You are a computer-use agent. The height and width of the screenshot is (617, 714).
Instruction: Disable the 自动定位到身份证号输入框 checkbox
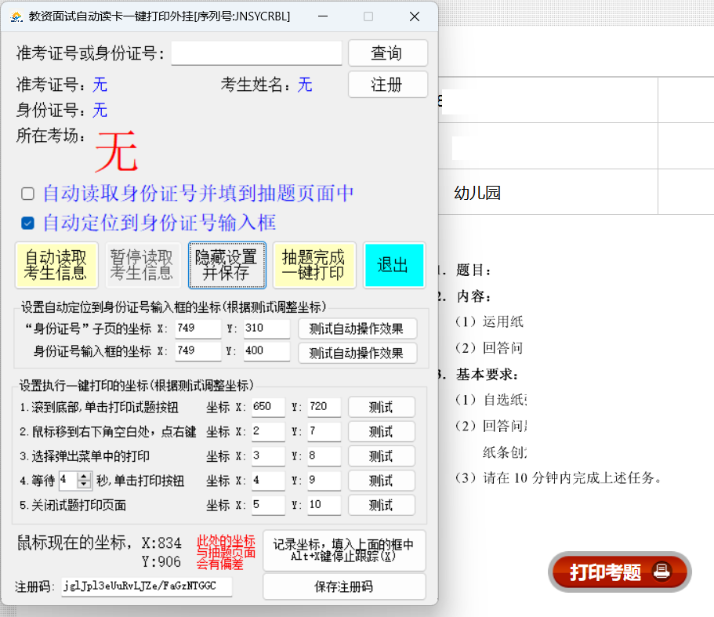click(27, 222)
